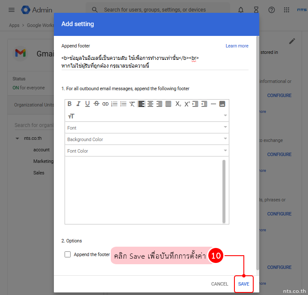Justify footer text
The width and height of the screenshot is (308, 295).
pyautogui.click(x=169, y=104)
